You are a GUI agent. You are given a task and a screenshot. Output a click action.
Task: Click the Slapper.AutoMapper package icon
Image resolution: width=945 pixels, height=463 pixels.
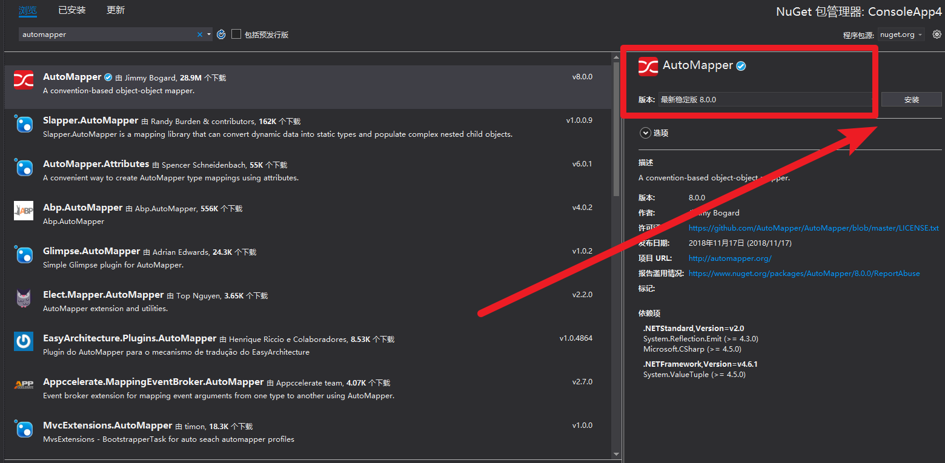(24, 124)
